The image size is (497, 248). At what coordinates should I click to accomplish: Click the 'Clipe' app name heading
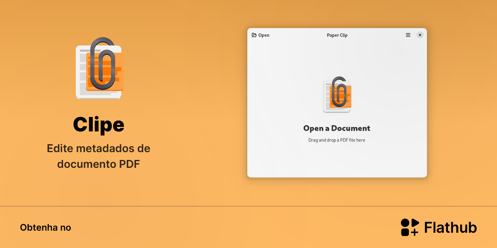coord(99,124)
